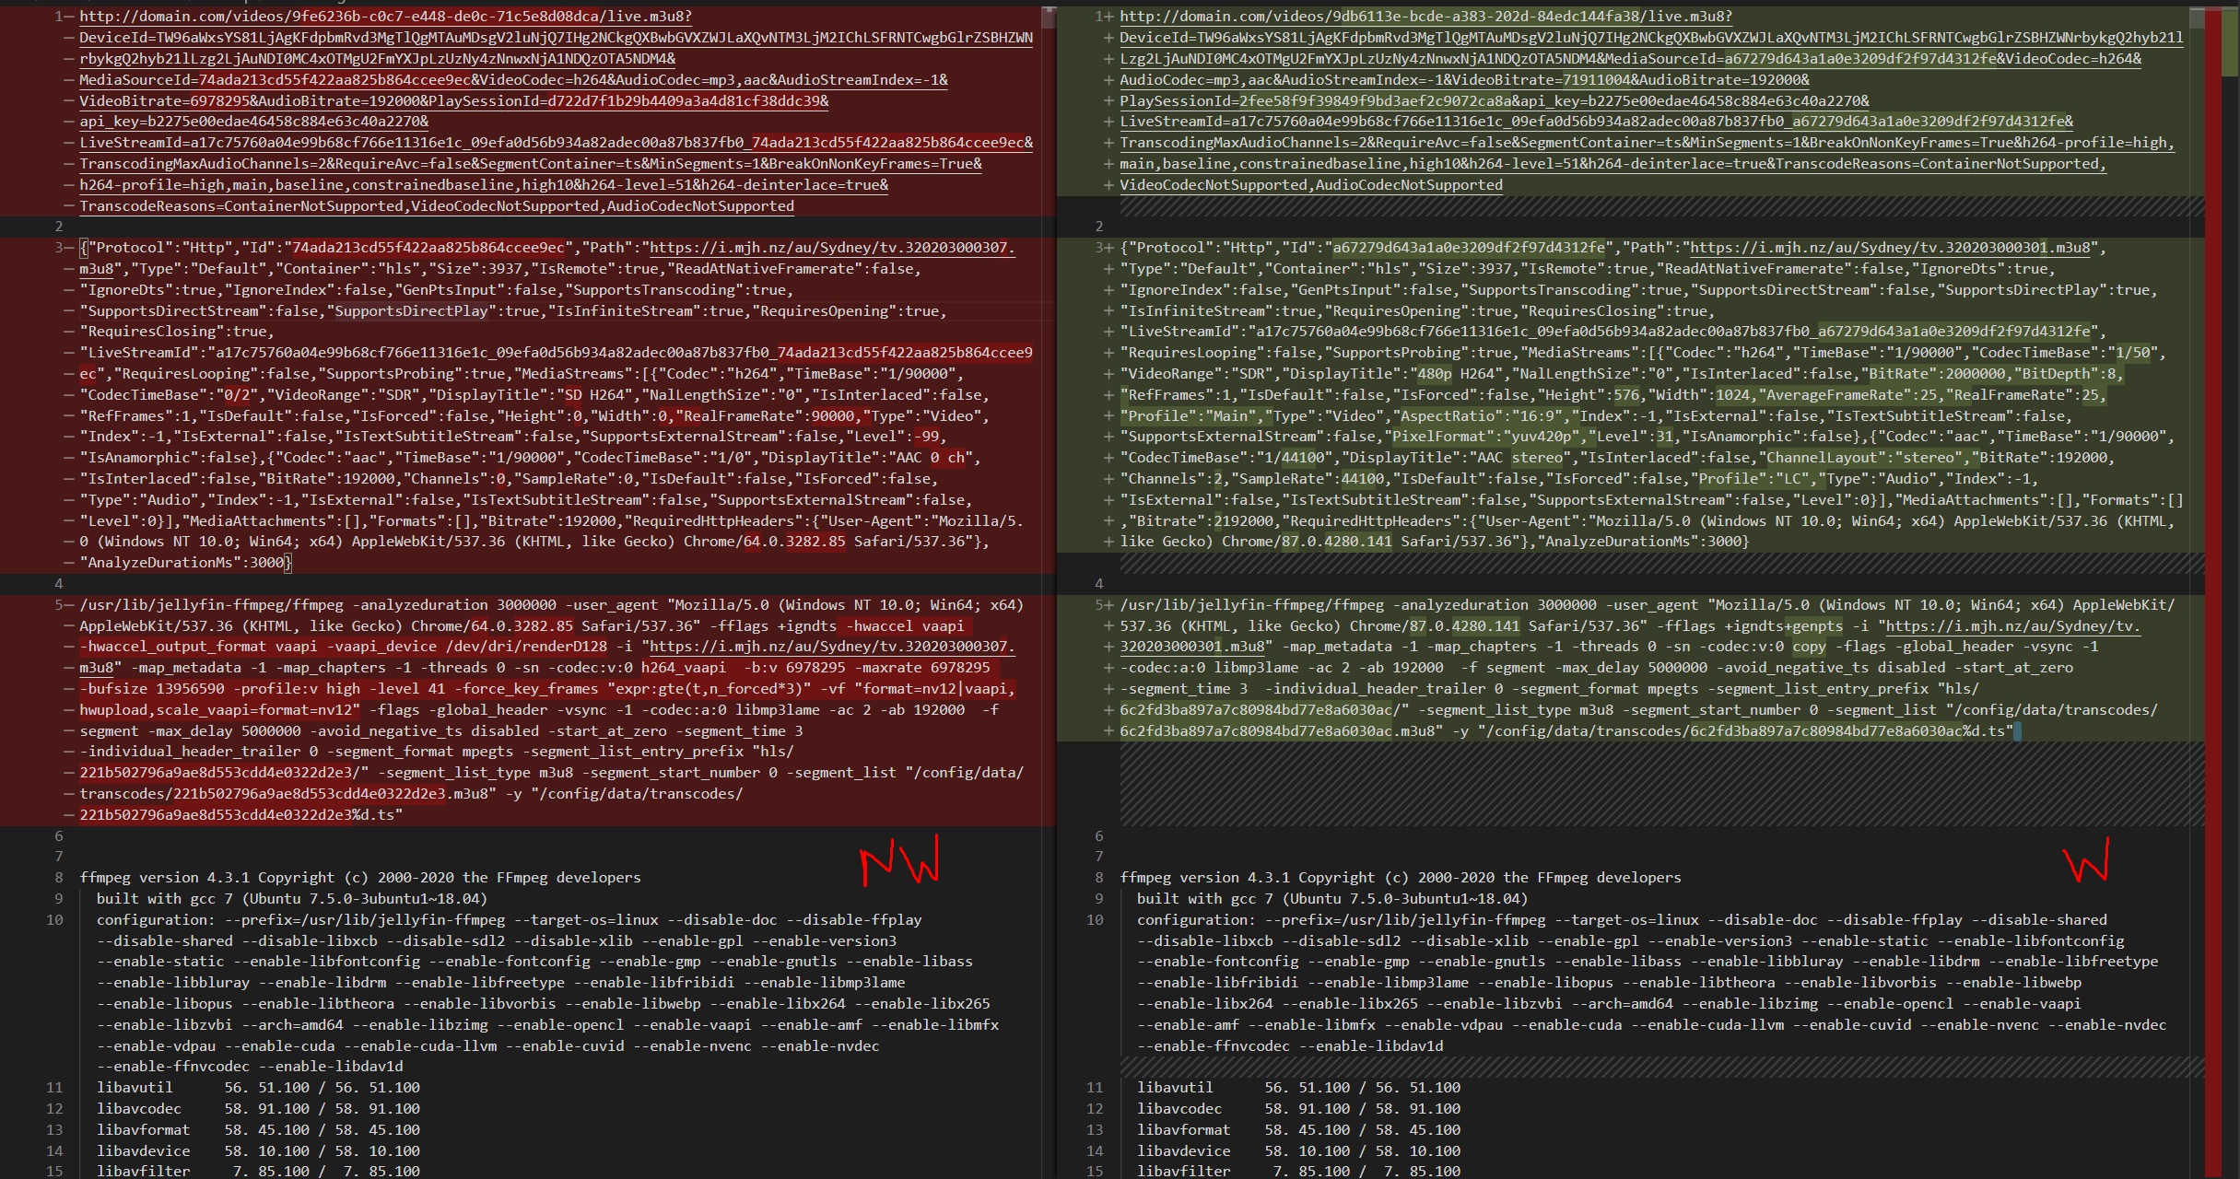Click the plus marker beside right line 5
The image size is (2240, 1179).
(1108, 605)
